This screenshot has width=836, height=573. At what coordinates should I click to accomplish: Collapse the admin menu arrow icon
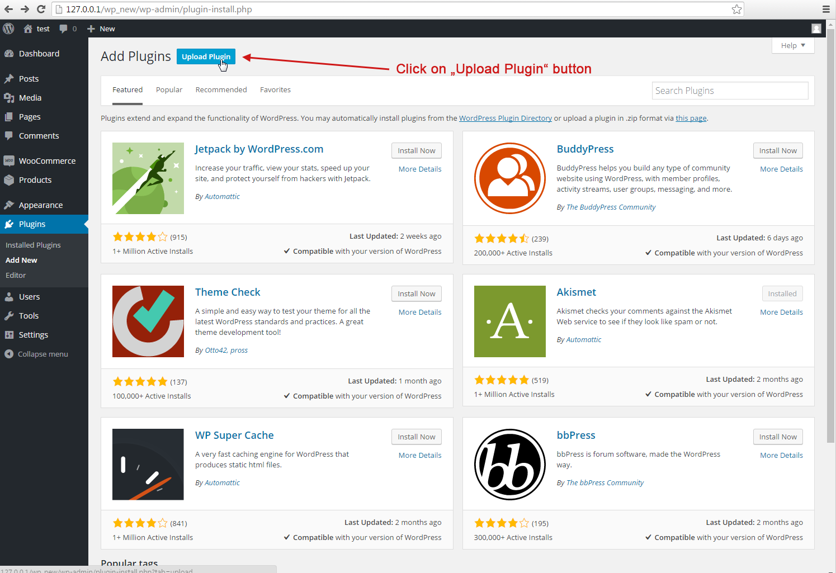tap(8, 354)
